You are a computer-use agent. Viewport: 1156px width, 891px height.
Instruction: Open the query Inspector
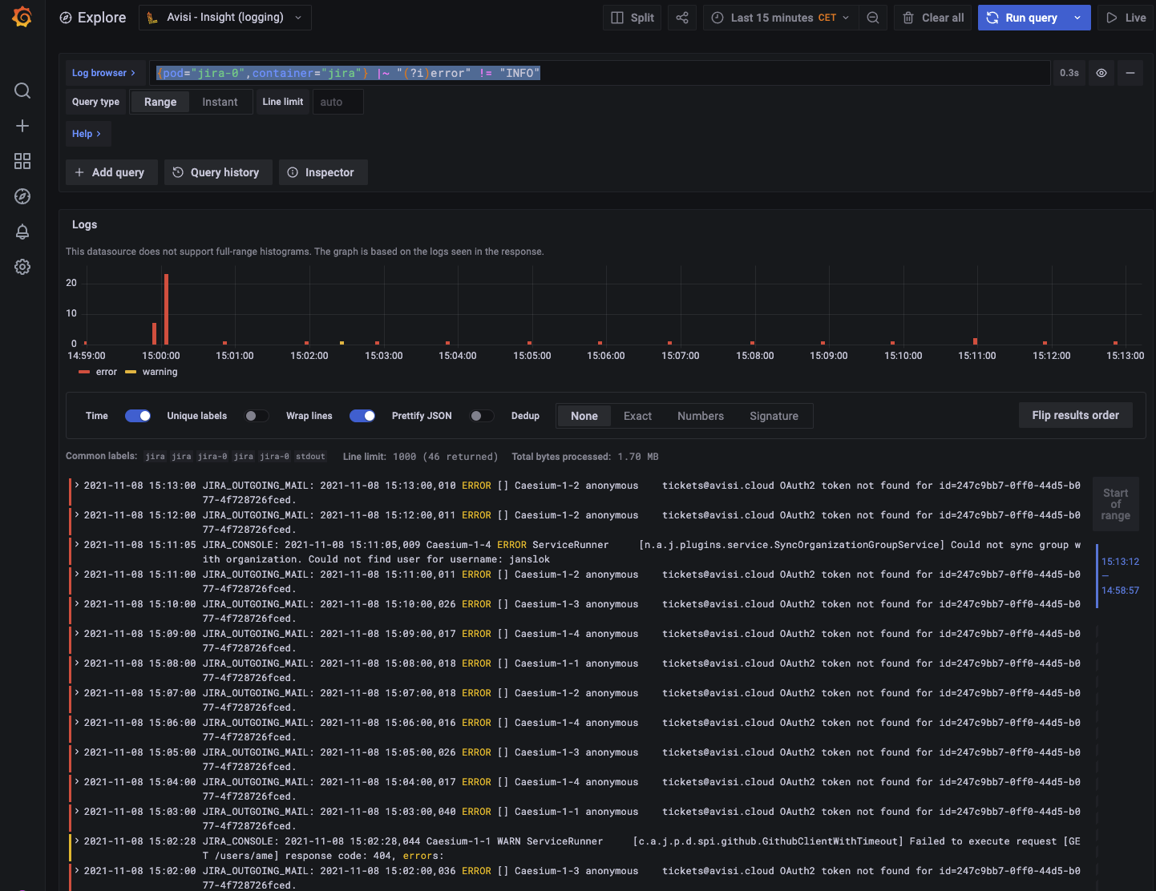pyautogui.click(x=321, y=172)
